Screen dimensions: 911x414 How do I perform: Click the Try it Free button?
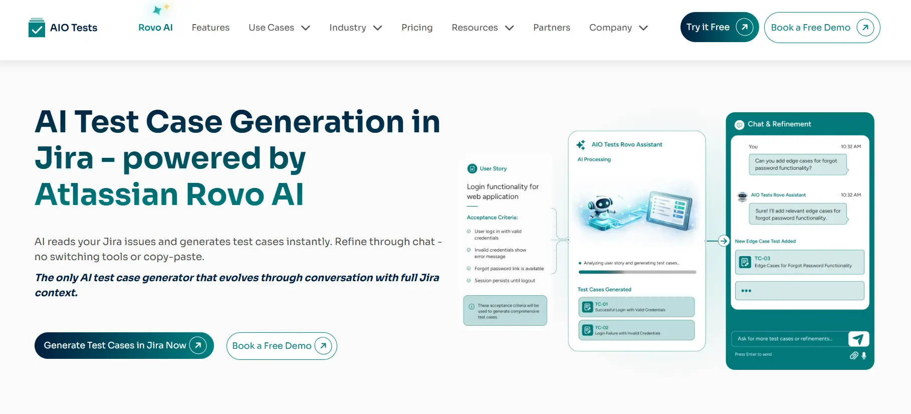[720, 27]
